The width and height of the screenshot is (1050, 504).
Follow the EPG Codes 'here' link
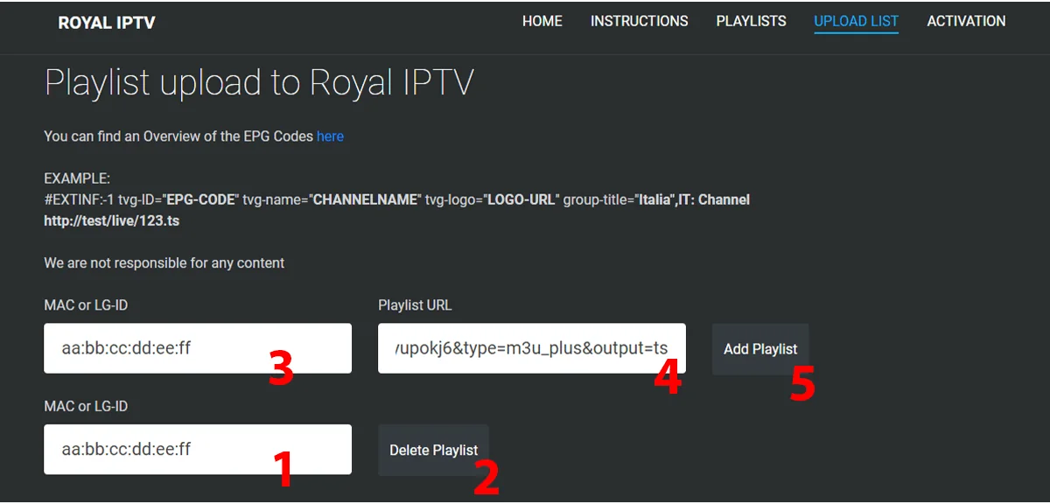pos(330,136)
